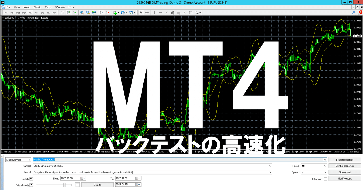Toggle Visual mode off
The width and height of the screenshot is (363, 190).
pos(31,185)
